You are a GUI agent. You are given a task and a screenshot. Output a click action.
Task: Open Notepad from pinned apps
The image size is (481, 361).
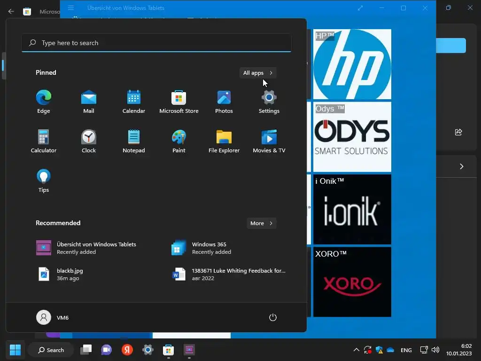coord(134,141)
